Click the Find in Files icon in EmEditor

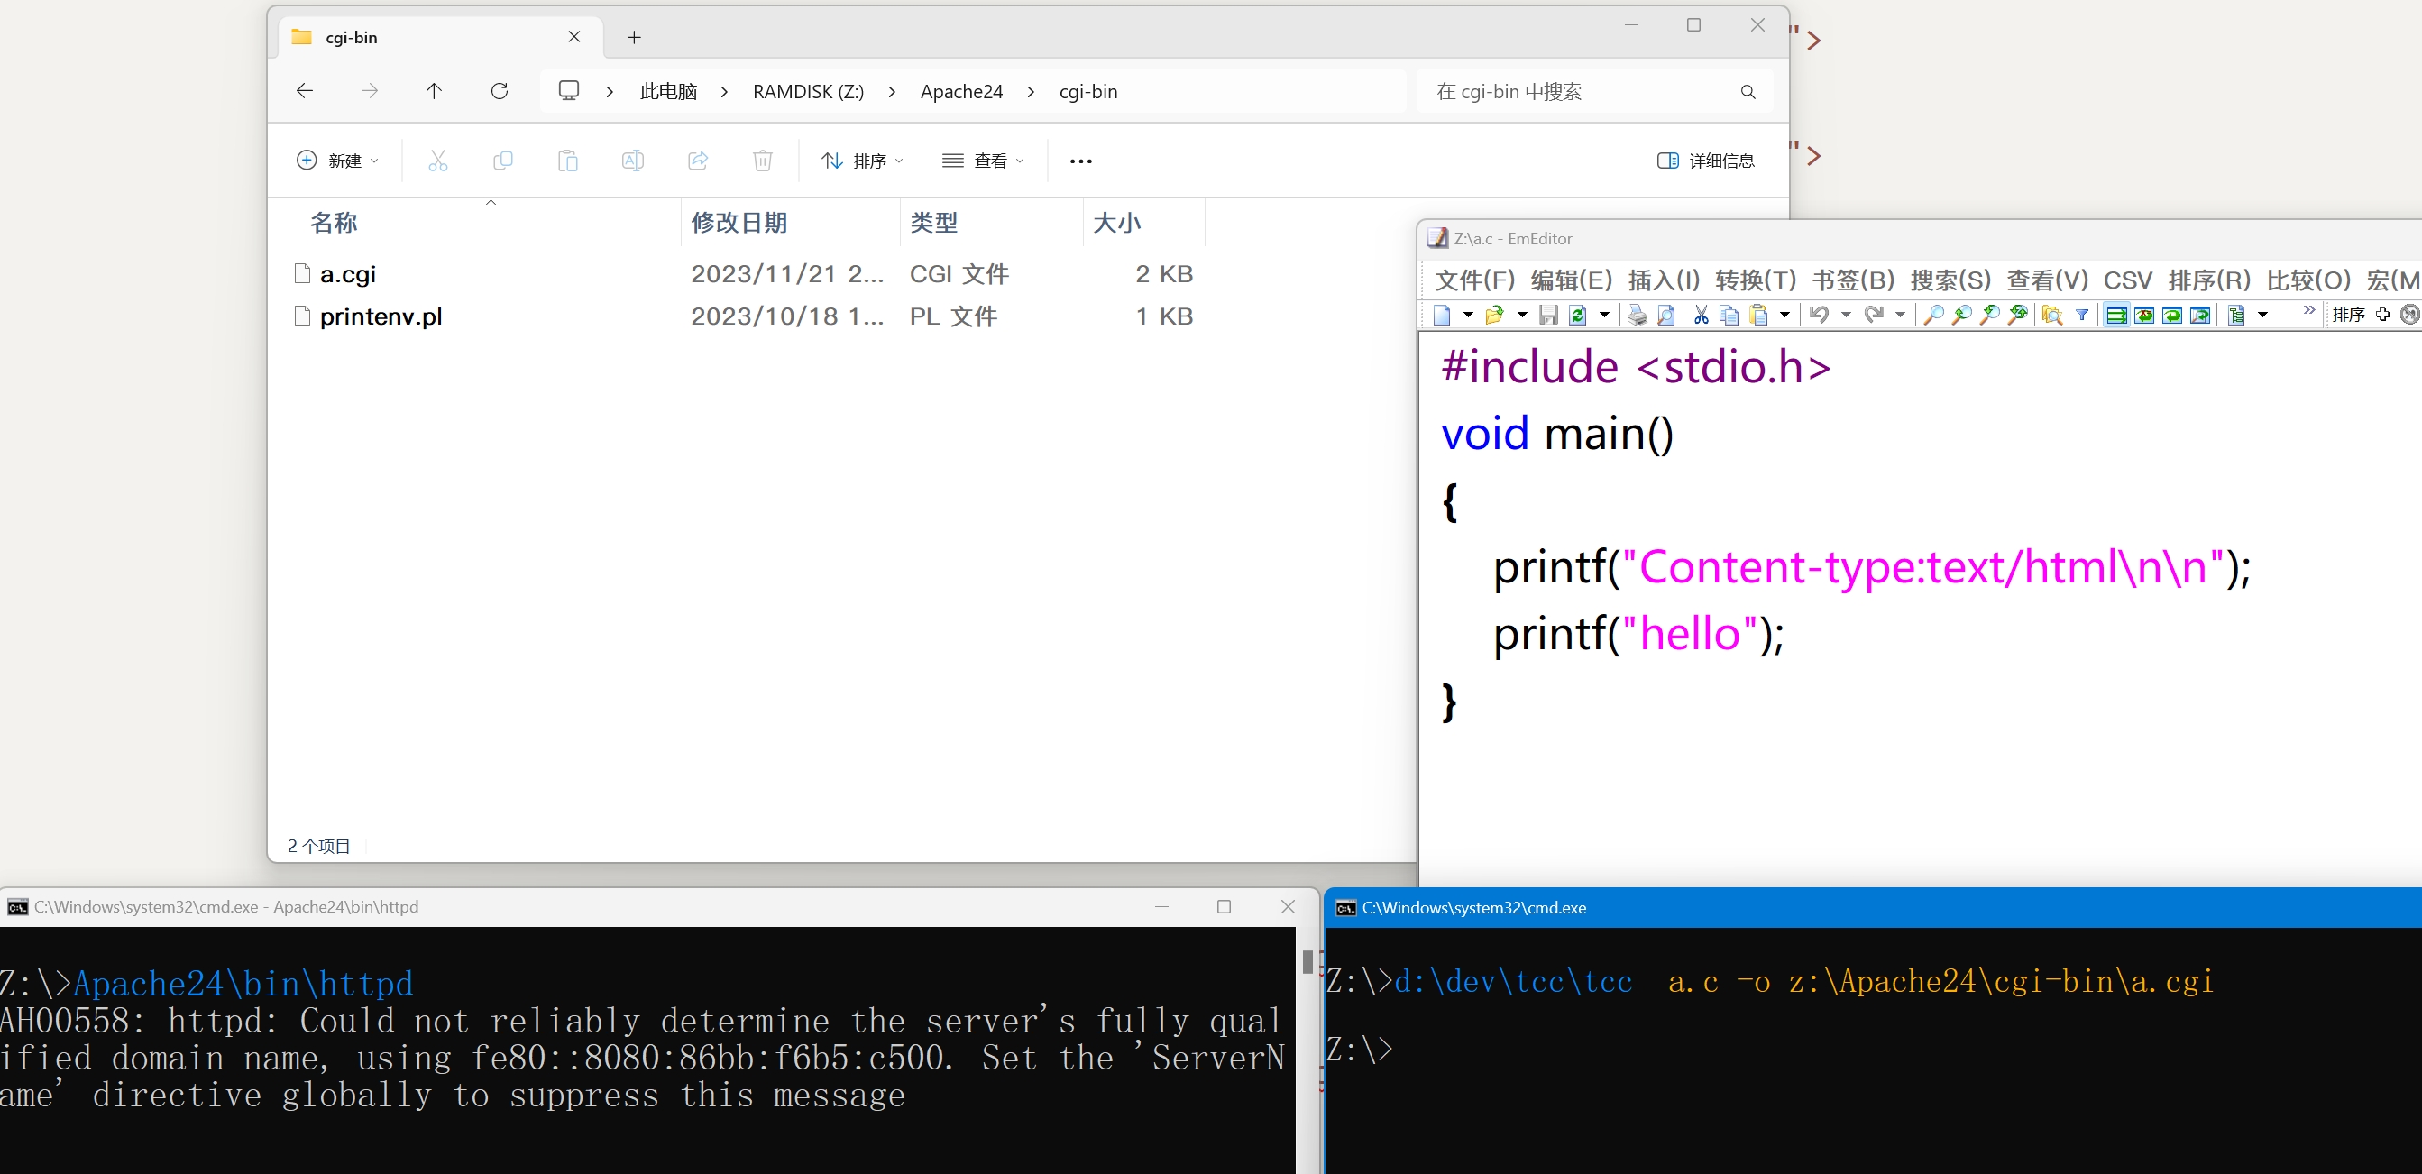(2052, 315)
